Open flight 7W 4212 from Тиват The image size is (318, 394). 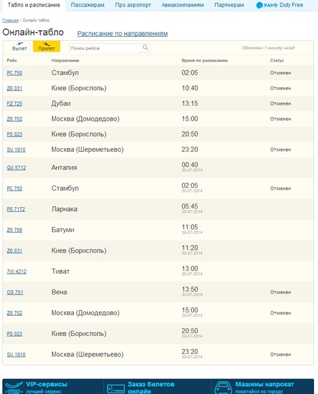click(17, 271)
